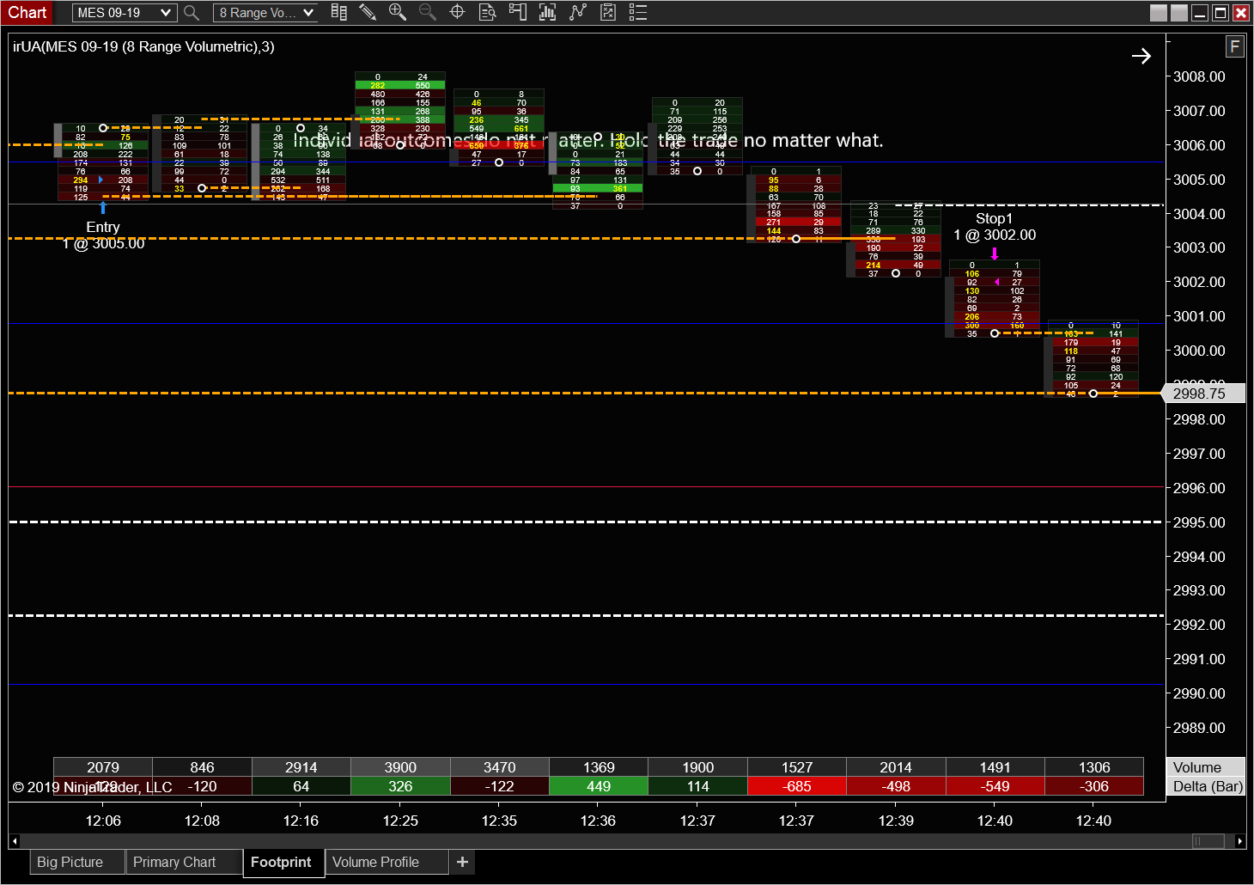Select the crosshair cursor tool
Viewport: 1254px width, 885px height.
457,12
